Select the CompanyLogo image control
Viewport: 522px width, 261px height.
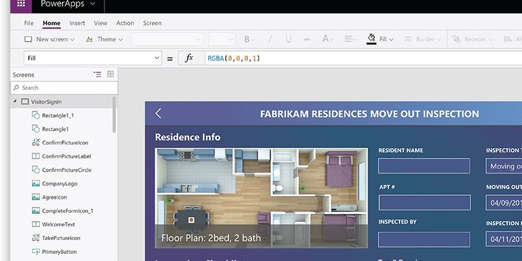(x=60, y=183)
